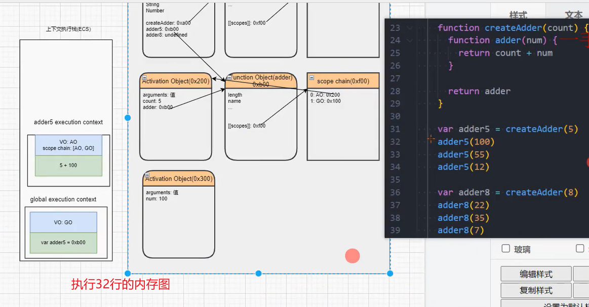Toggle the 玻璃 checkbox
This screenshot has width=589, height=307.
tap(505, 248)
